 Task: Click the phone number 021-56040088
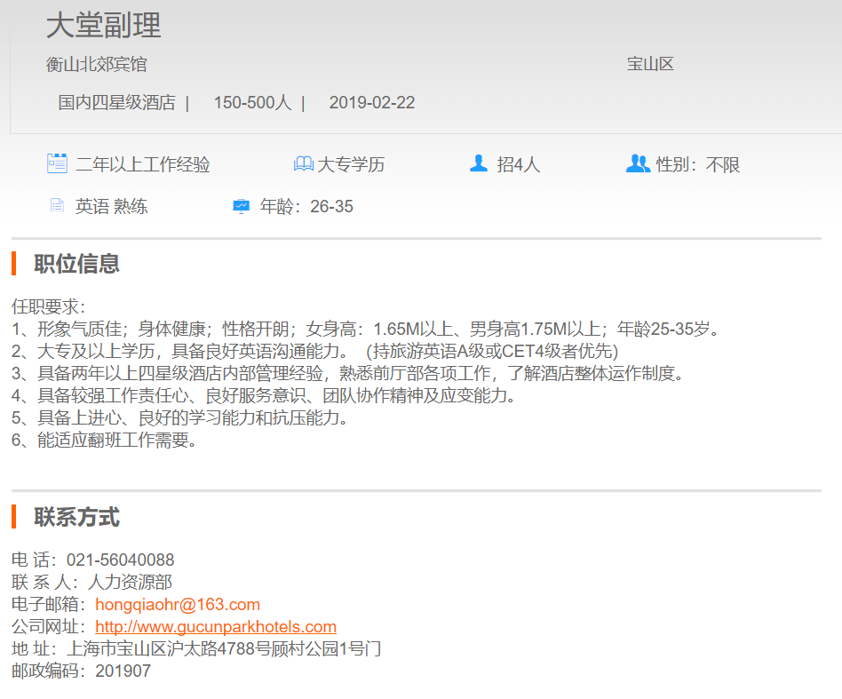[x=121, y=560]
